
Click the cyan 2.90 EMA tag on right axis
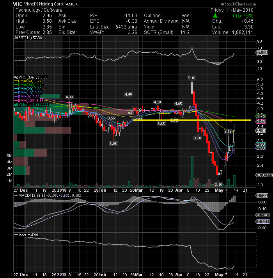coord(261,144)
